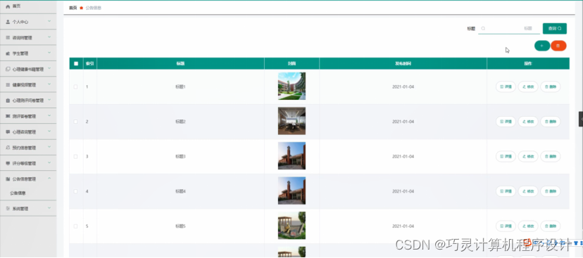Check the checkbox for row 2

point(76,122)
